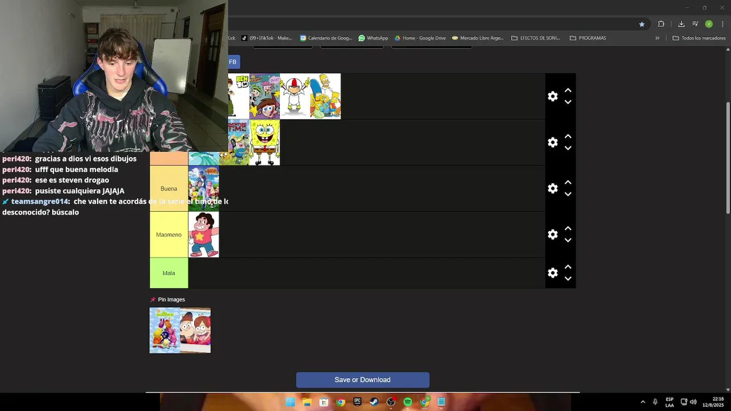Open the PROGRAMAS bookmark folder
731x411 pixels.
[x=588, y=38]
